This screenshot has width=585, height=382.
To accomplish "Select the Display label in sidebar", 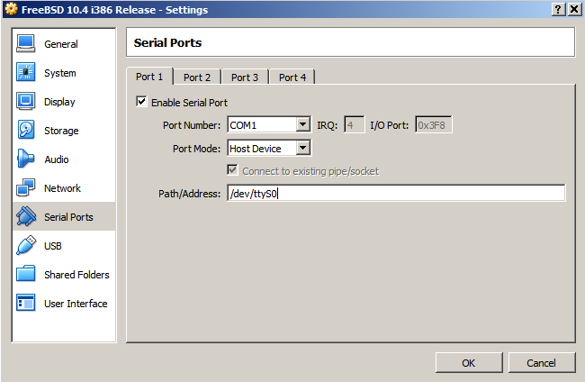I will coord(59,102).
